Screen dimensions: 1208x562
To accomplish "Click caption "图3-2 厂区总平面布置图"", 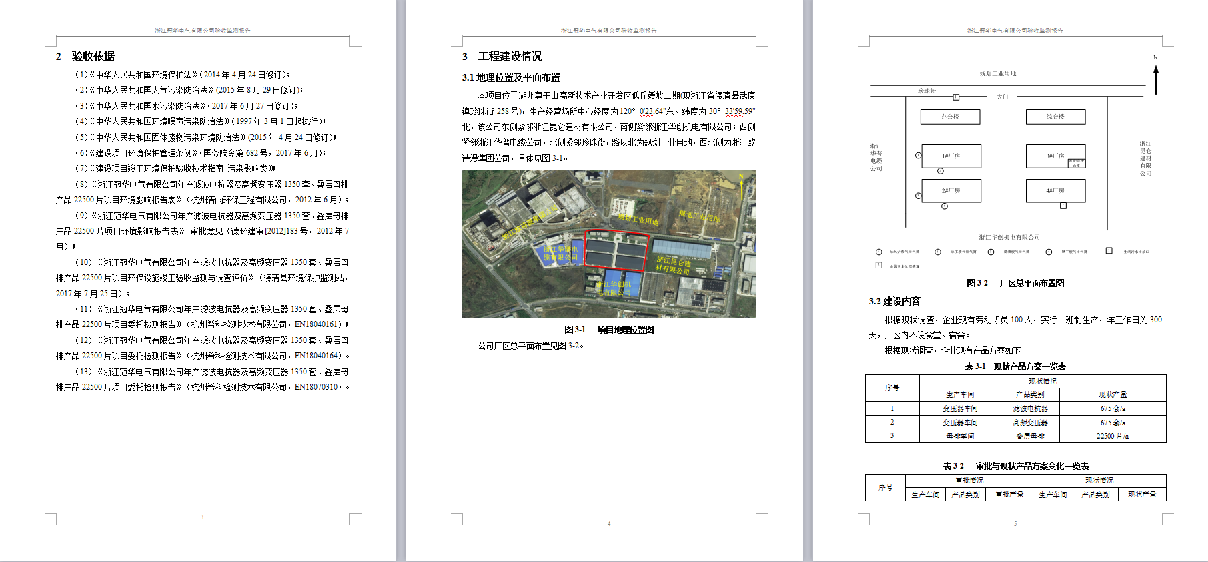I will point(1015,284).
